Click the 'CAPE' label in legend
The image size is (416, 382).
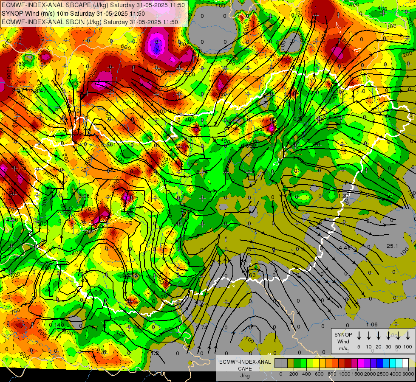(x=245, y=369)
